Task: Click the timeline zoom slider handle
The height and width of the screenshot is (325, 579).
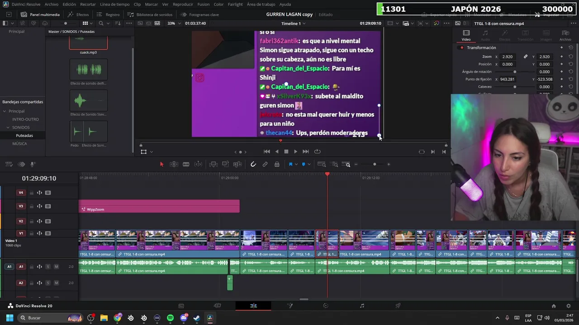Action: [x=375, y=164]
